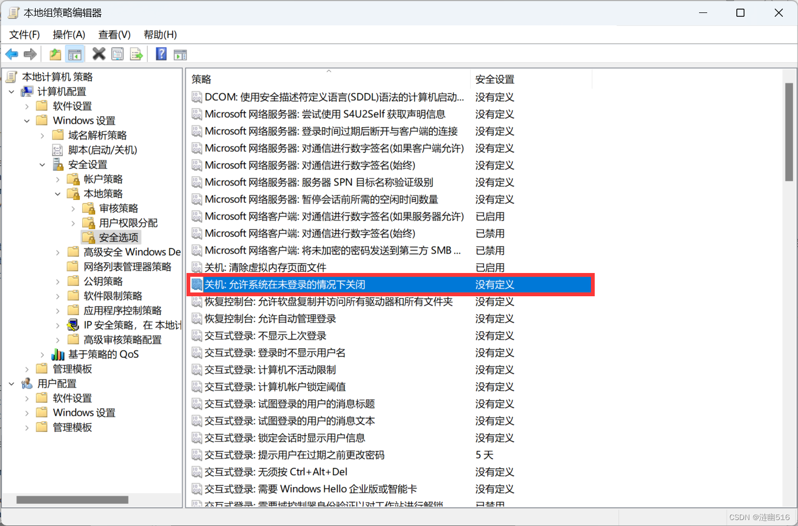Viewport: 798px width, 526px height.
Task: Click the show/hide action pane icon
Action: [180, 54]
